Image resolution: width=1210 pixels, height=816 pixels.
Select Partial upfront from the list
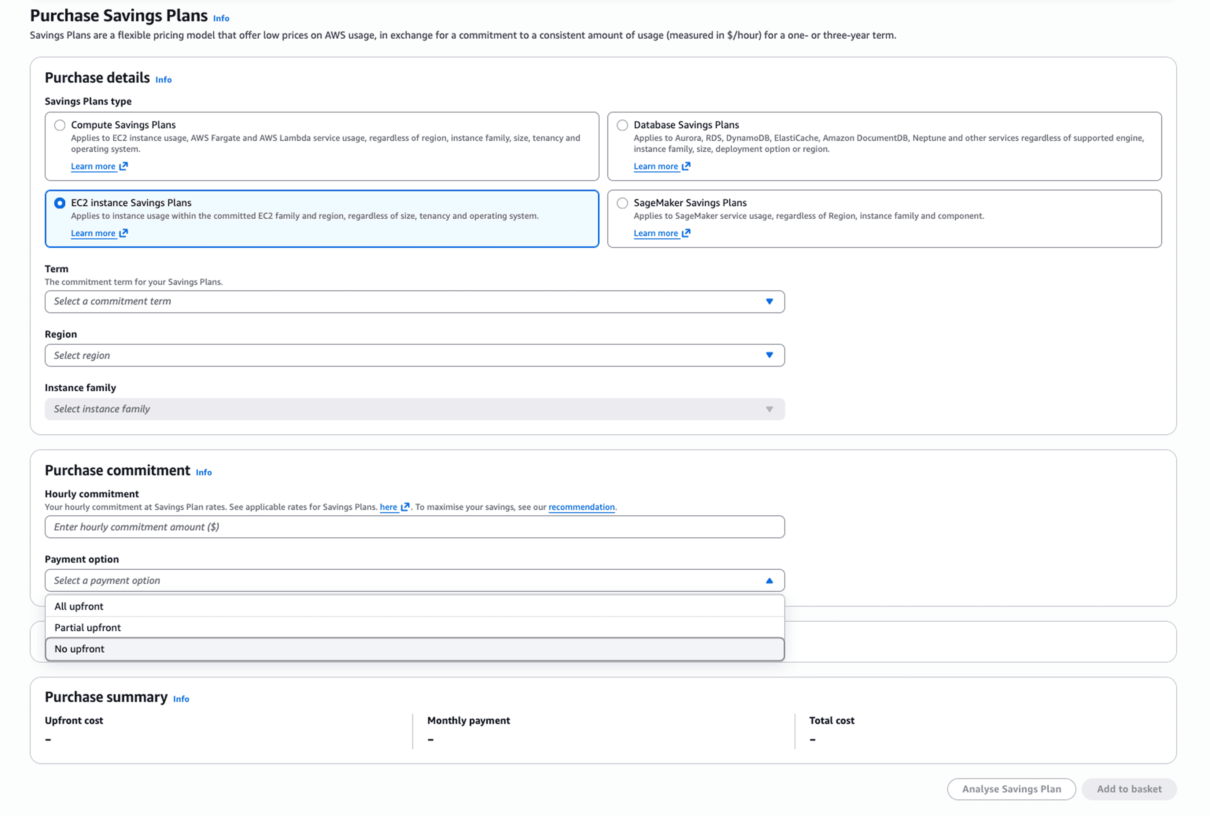coord(88,628)
